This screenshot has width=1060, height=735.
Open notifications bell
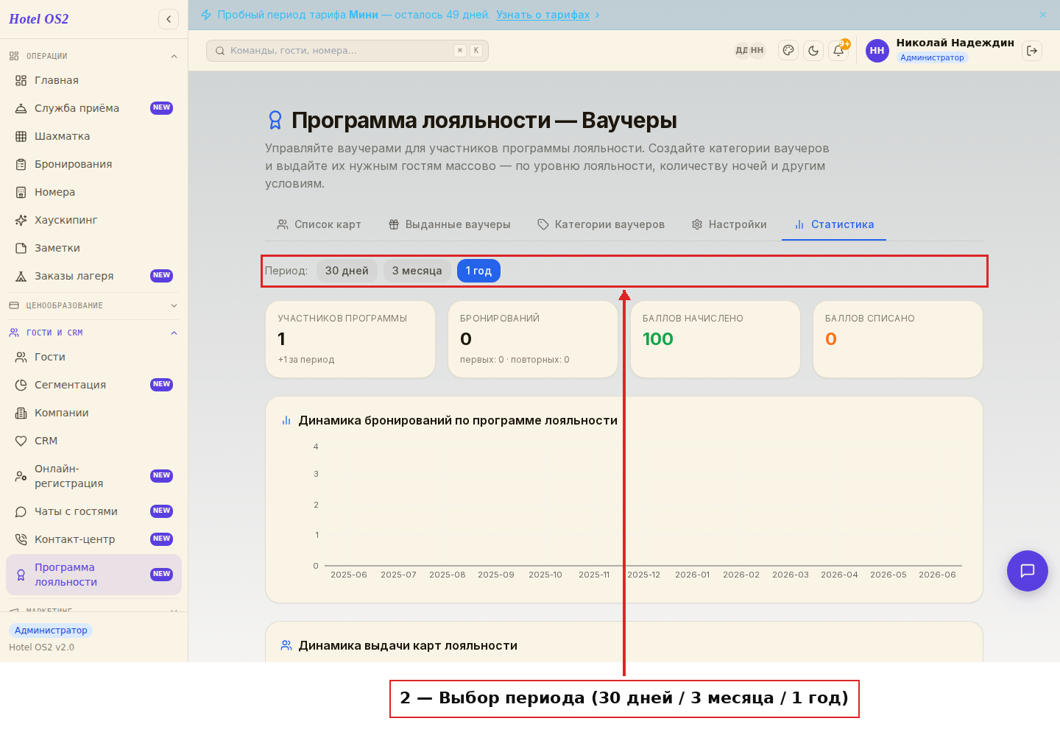click(838, 51)
